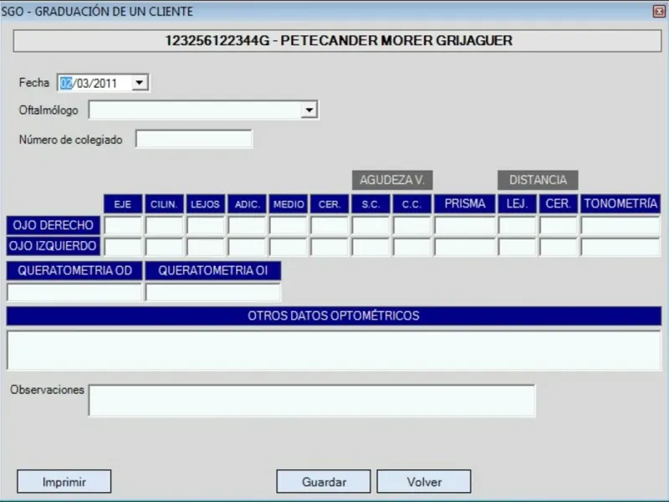
Task: Close the Graduación de un cliente window
Action: coord(659,12)
